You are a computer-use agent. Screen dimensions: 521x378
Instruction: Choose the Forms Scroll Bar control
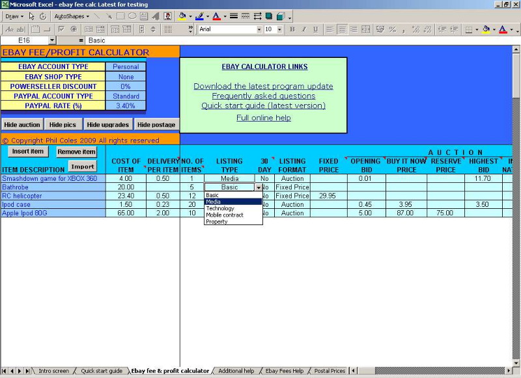coord(141,29)
